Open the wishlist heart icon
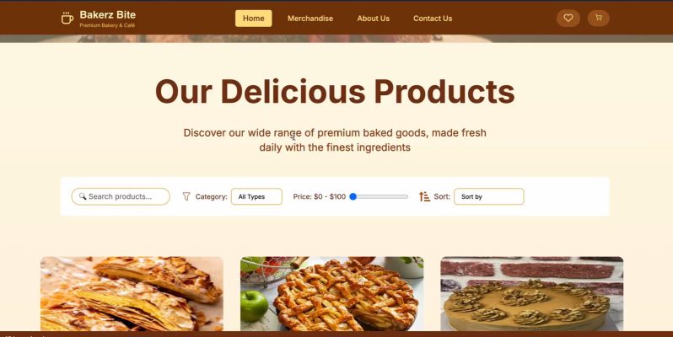The image size is (673, 337). click(568, 18)
